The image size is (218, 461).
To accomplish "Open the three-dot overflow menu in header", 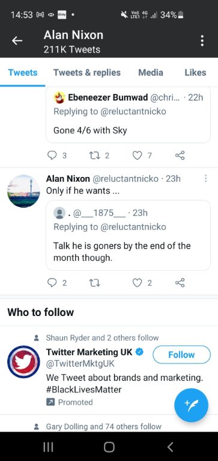I will coord(202,41).
